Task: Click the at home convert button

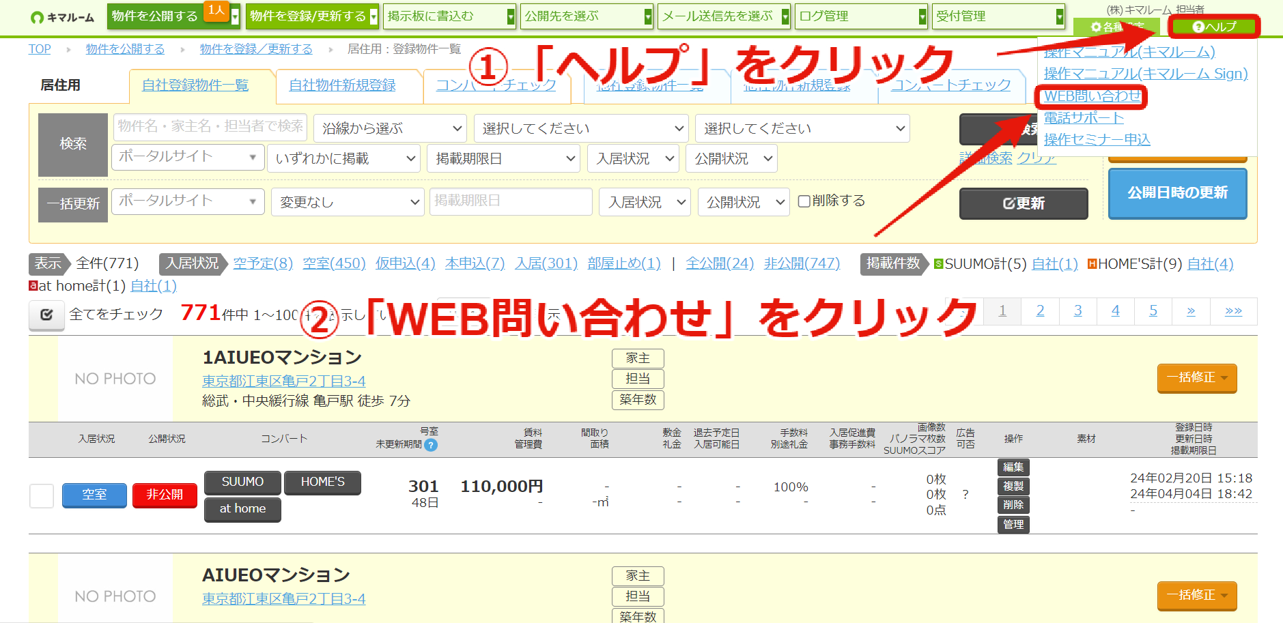Action: 242,509
